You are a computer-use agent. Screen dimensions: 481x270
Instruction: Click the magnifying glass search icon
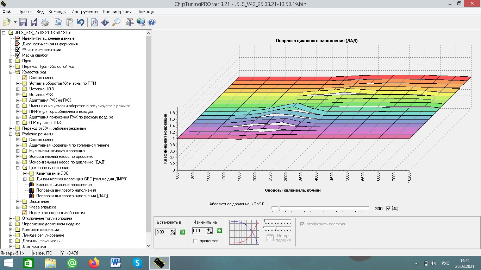click(116, 22)
